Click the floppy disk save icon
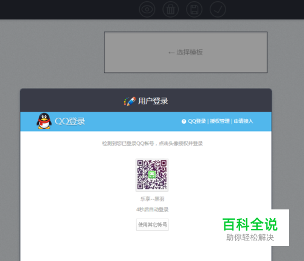 point(194,9)
